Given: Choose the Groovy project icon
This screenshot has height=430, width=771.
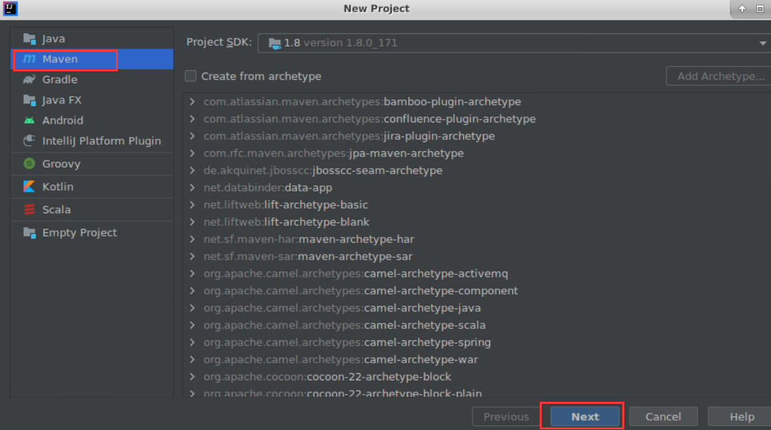Looking at the screenshot, I should pyautogui.click(x=29, y=164).
